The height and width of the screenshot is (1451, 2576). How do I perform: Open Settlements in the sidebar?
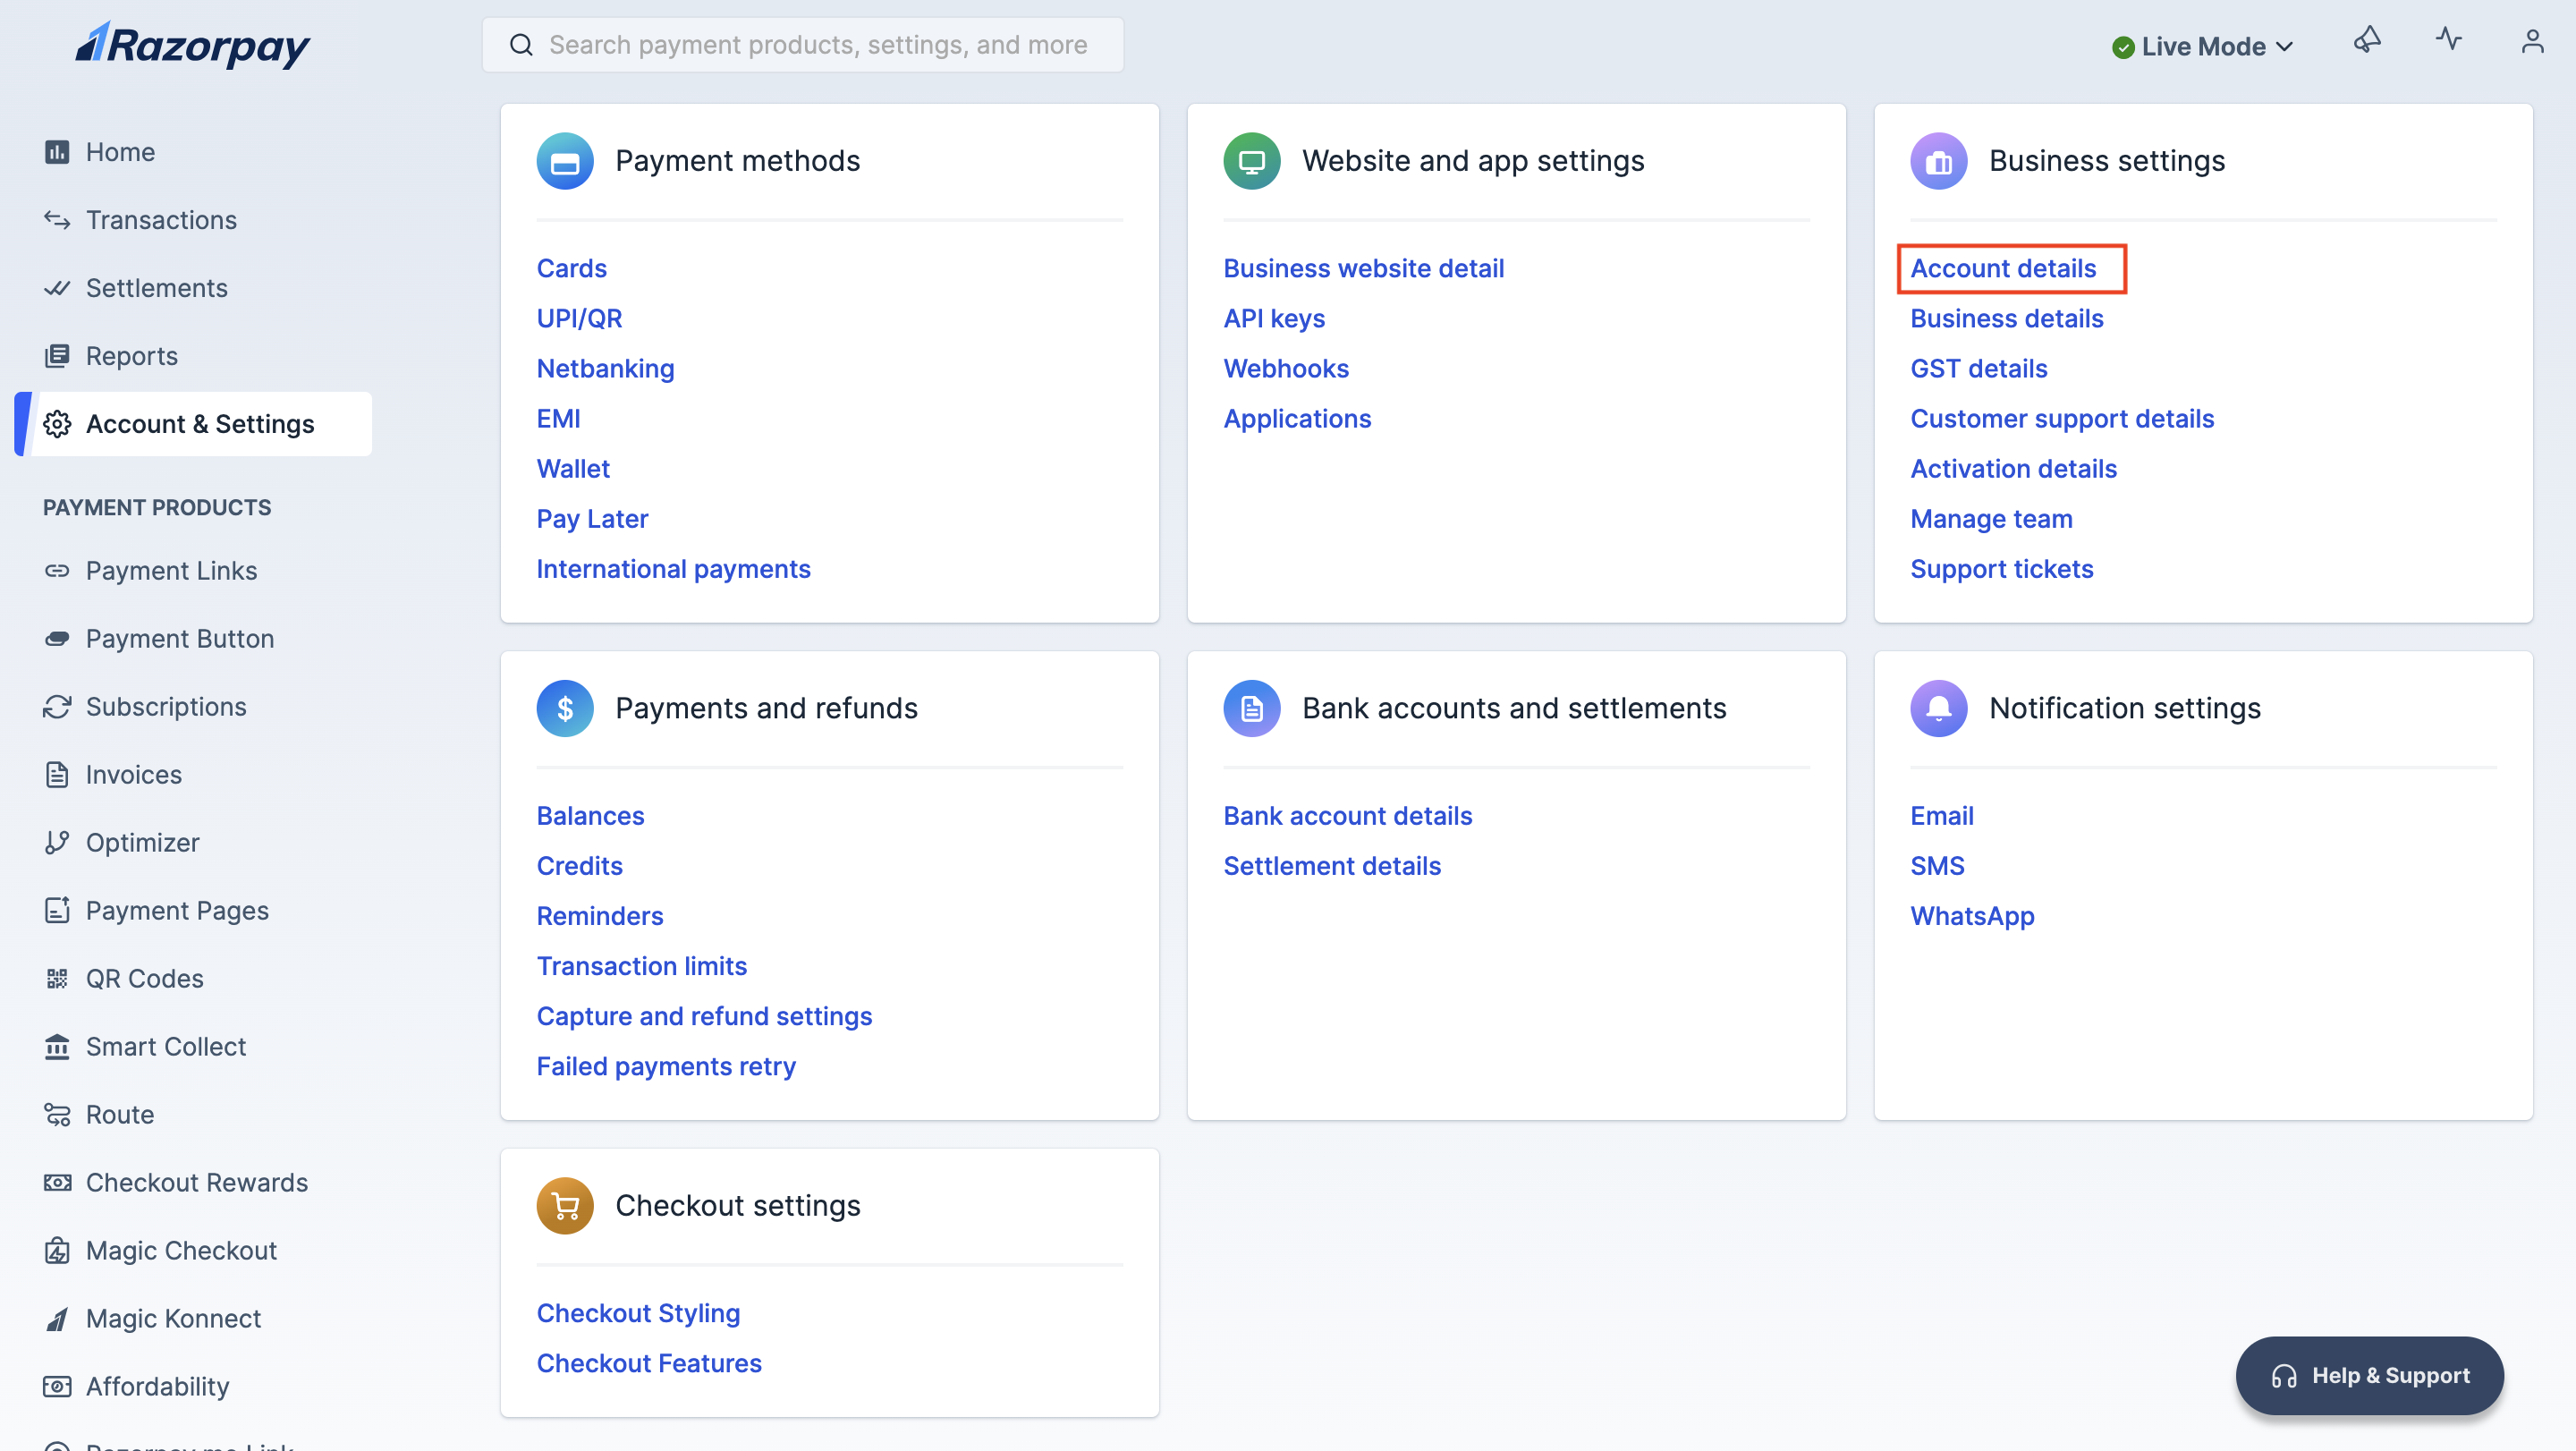[157, 288]
